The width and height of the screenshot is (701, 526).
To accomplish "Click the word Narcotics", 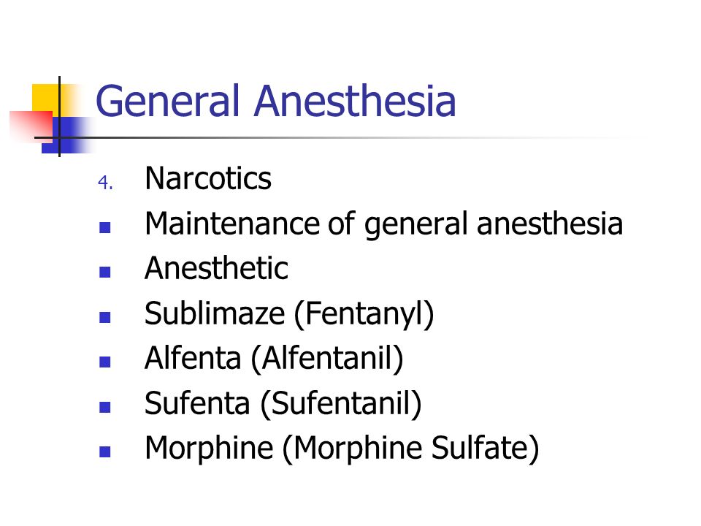I will point(208,178).
